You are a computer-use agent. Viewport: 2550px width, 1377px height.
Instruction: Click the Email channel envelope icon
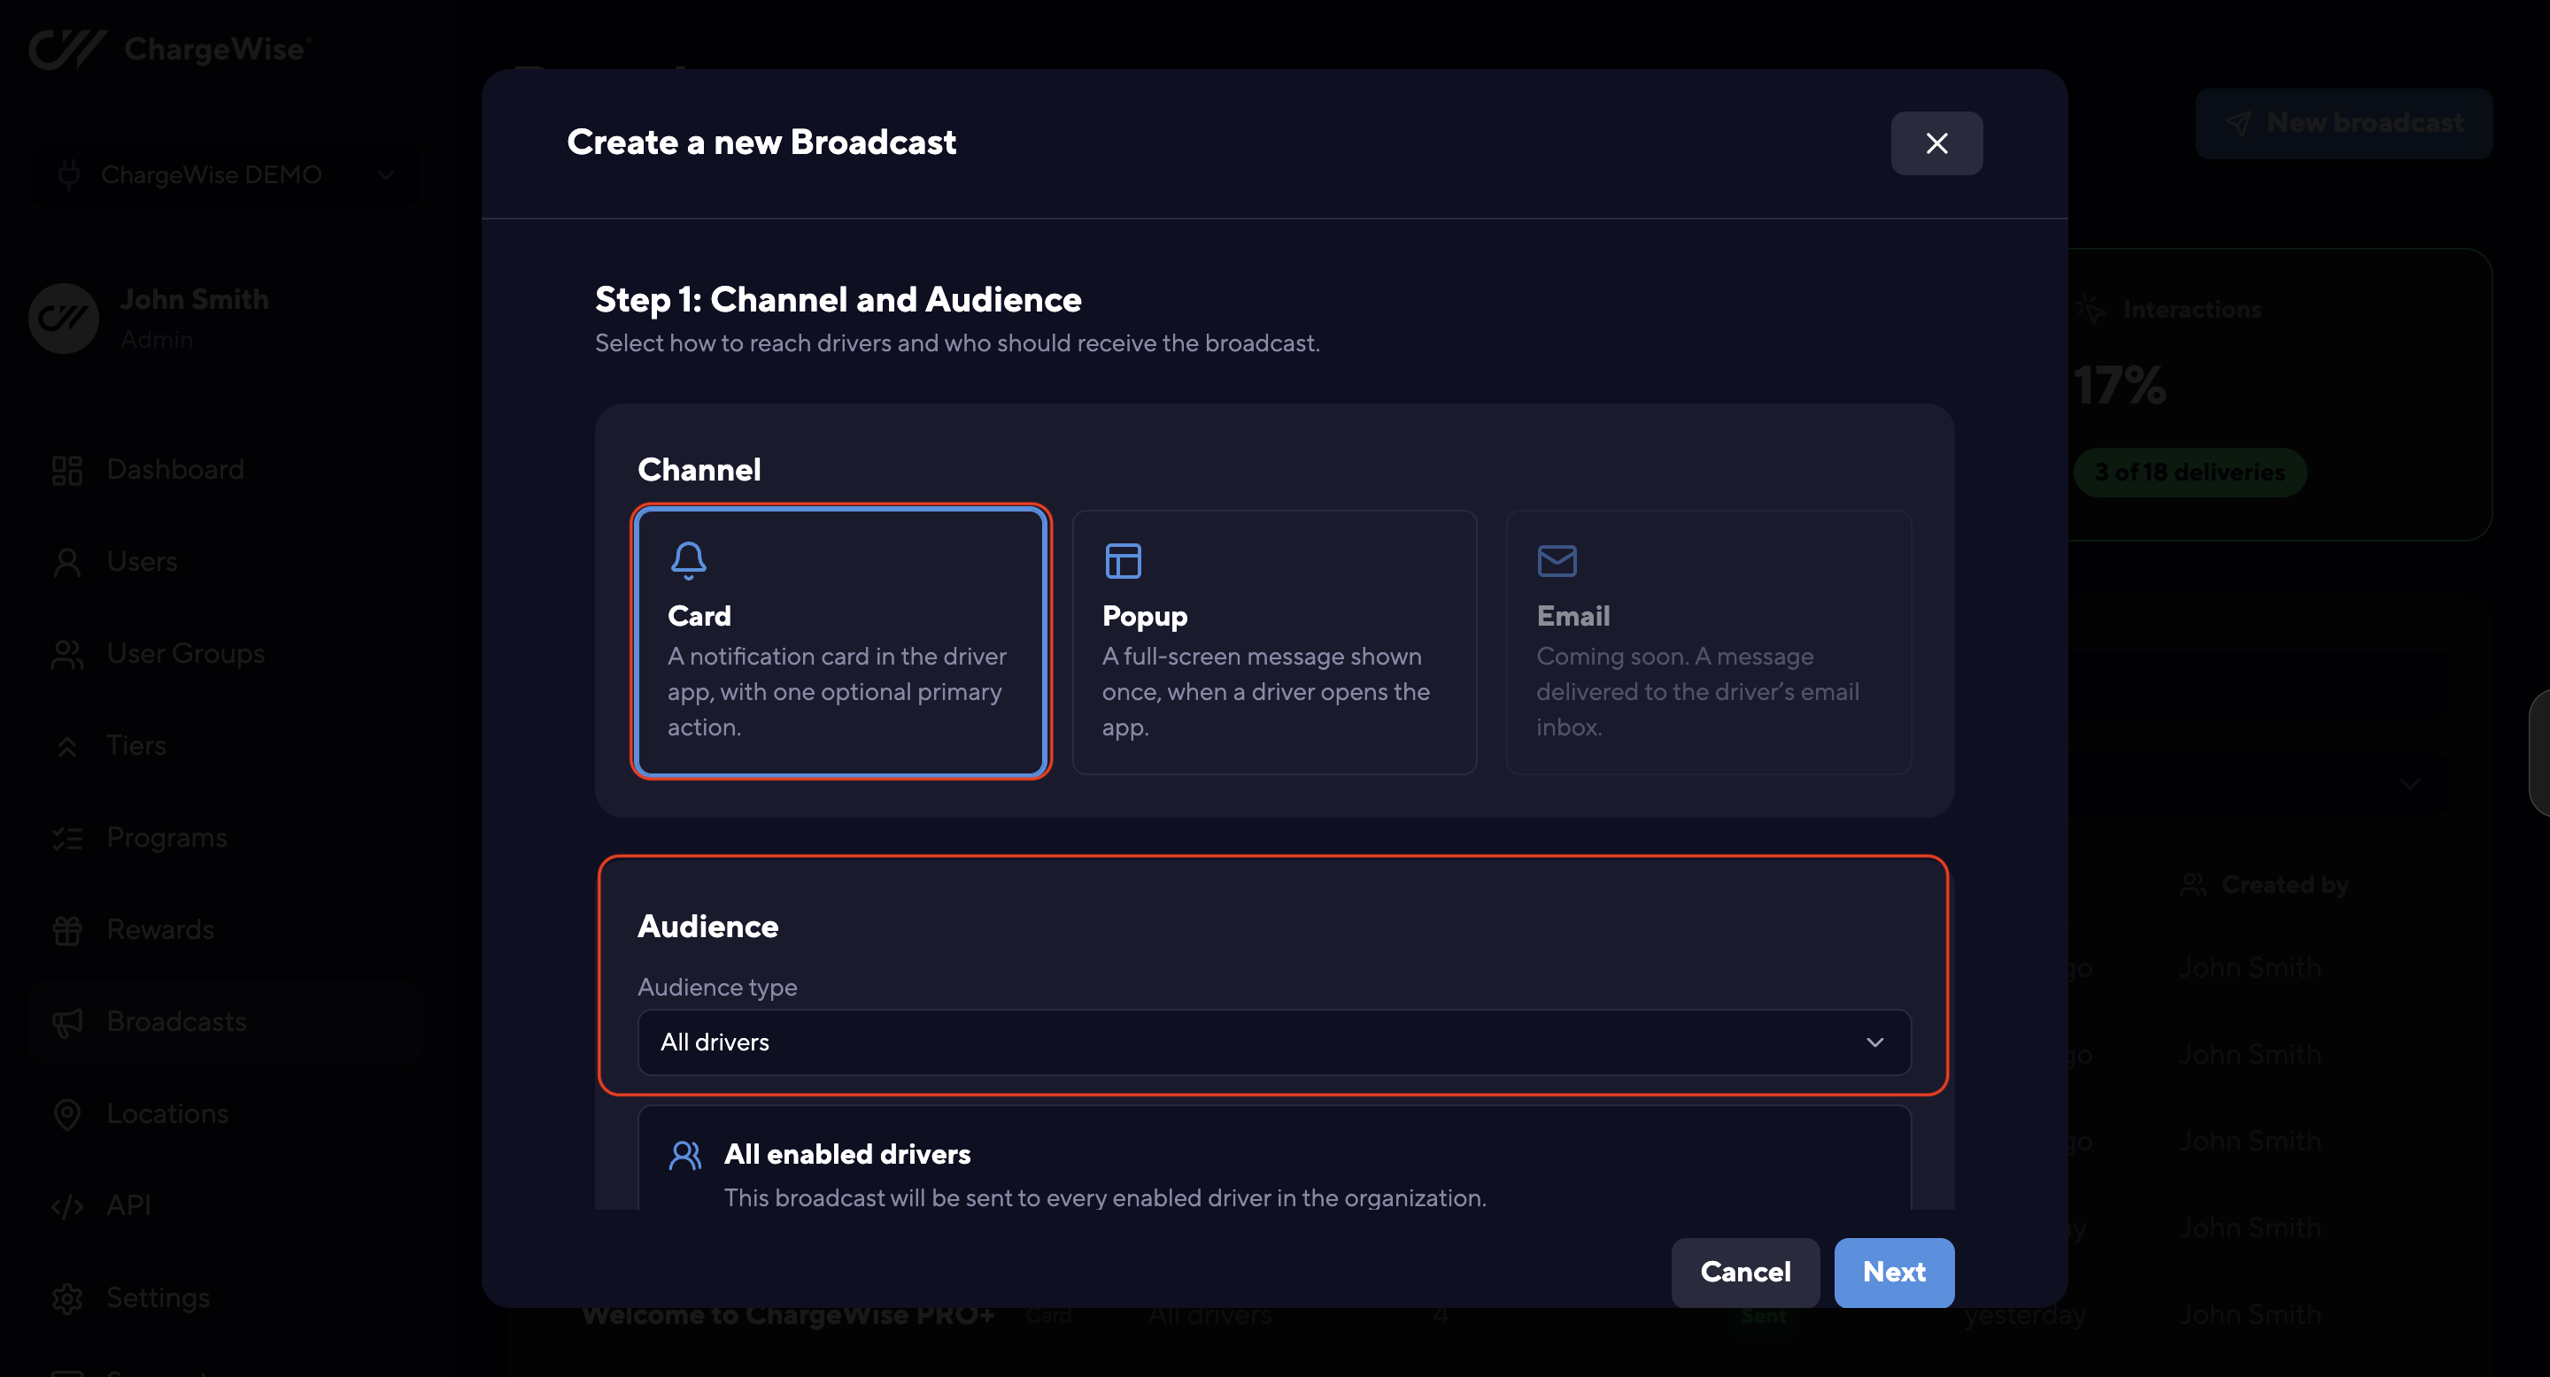[x=1557, y=561]
